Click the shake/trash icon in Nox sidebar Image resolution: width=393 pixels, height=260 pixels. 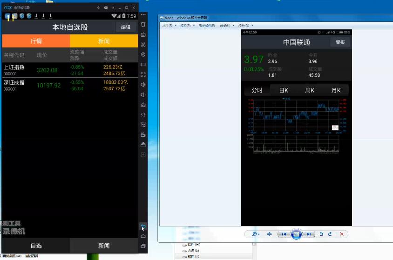tap(143, 25)
